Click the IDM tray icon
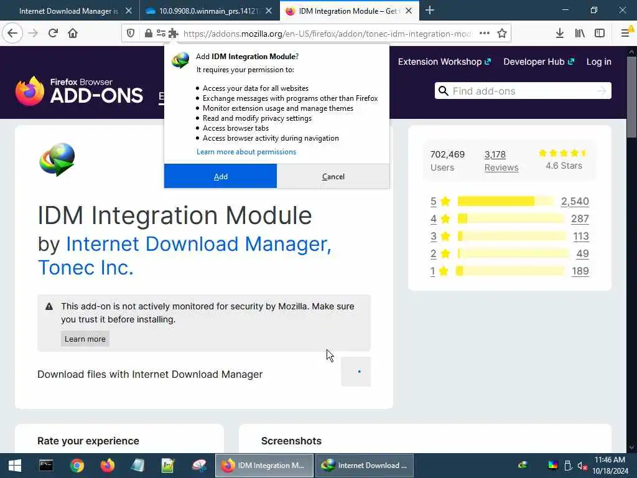Viewport: 637px width, 478px height. coord(523,465)
